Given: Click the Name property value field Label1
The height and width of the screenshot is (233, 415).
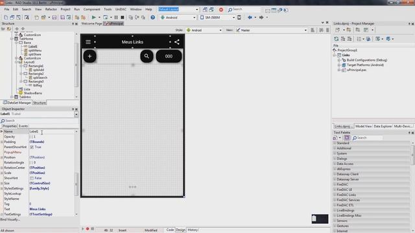Looking at the screenshot, I should [52, 131].
